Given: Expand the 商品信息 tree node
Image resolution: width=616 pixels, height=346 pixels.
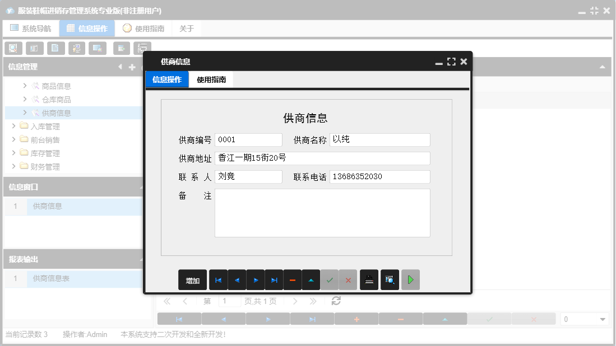Looking at the screenshot, I should (25, 86).
